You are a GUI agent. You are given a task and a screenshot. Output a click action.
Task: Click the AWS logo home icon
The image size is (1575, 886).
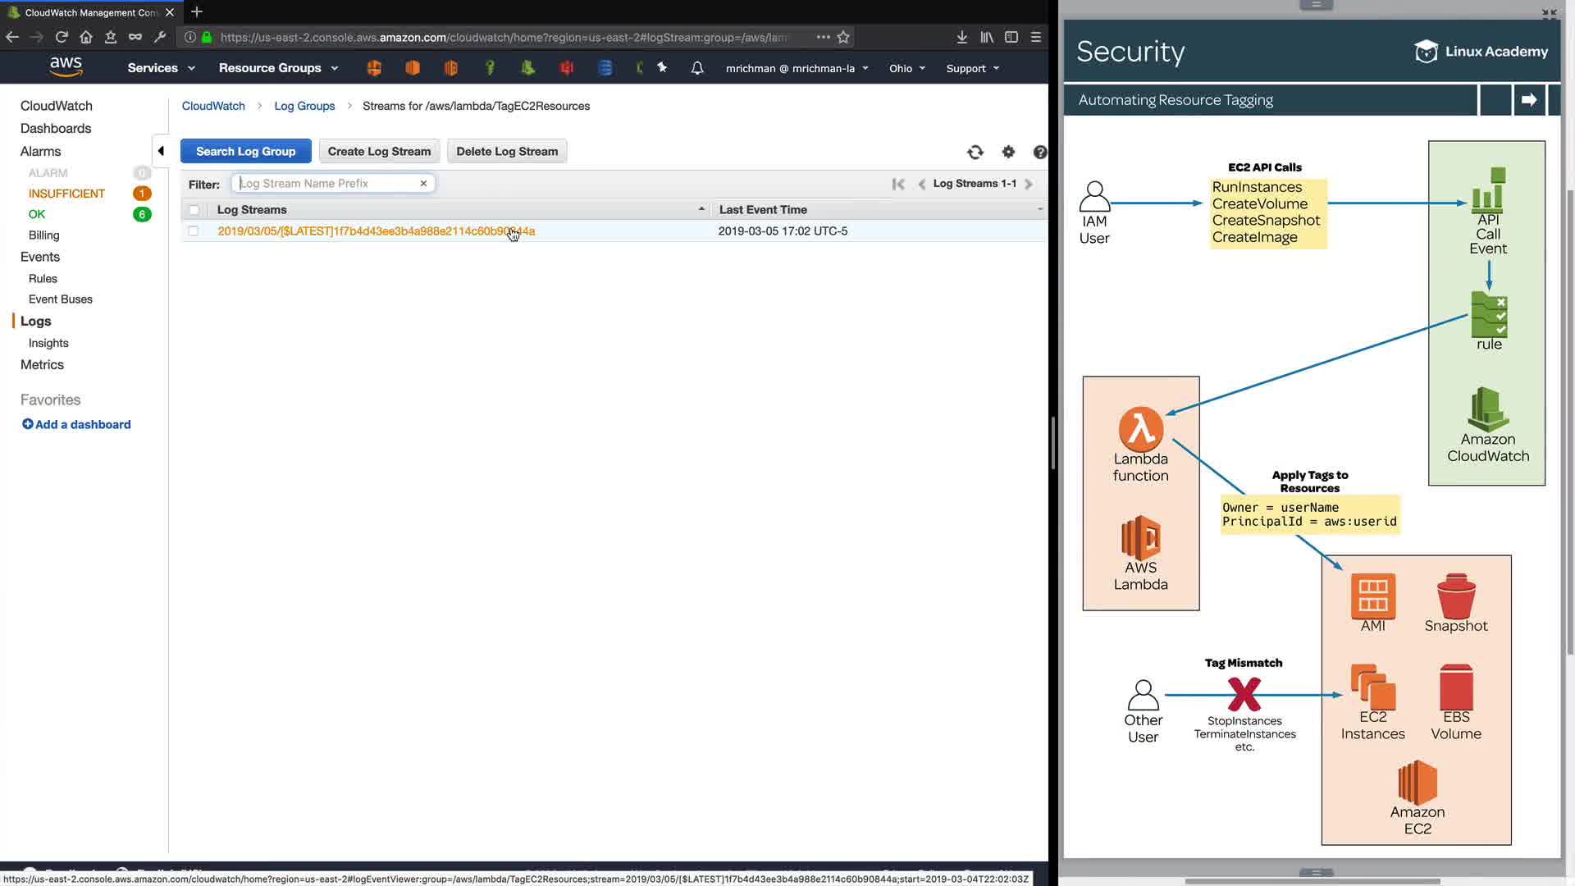pos(66,67)
